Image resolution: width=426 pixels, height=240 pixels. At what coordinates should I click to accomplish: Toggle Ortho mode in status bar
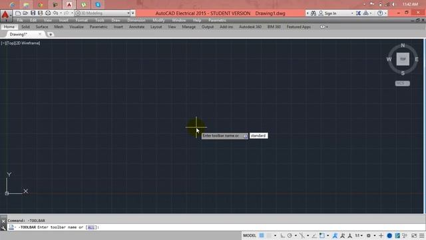click(282, 235)
